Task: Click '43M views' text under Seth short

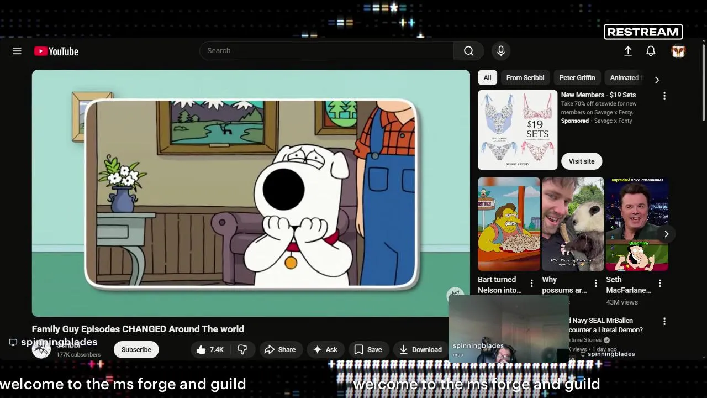Action: click(x=622, y=302)
